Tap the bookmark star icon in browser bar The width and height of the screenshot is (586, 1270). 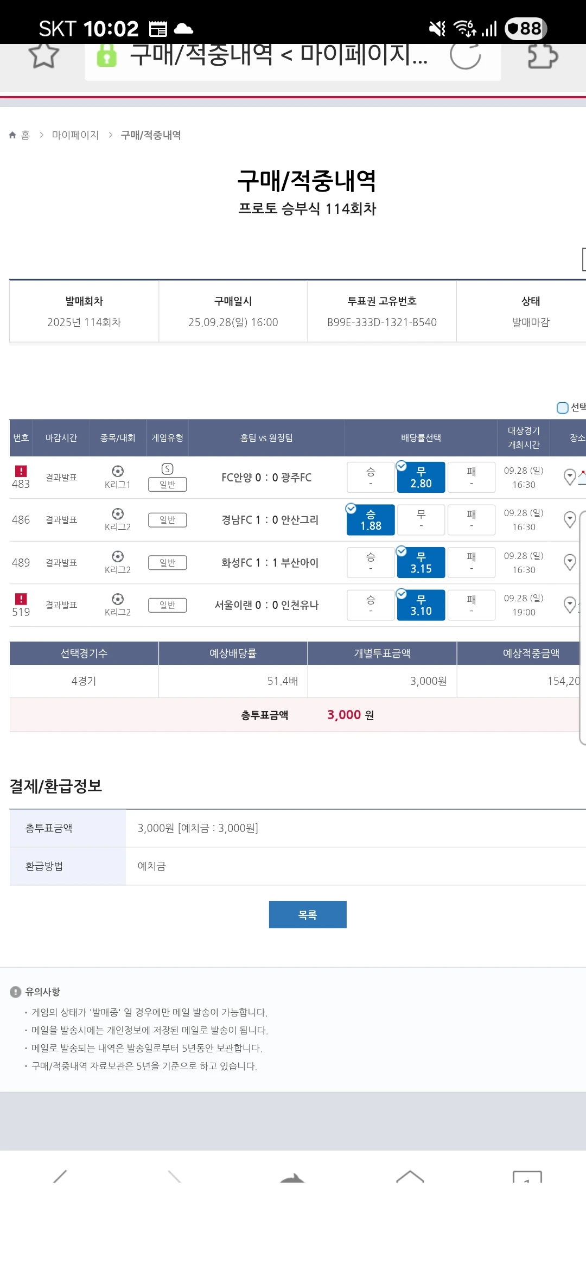43,55
